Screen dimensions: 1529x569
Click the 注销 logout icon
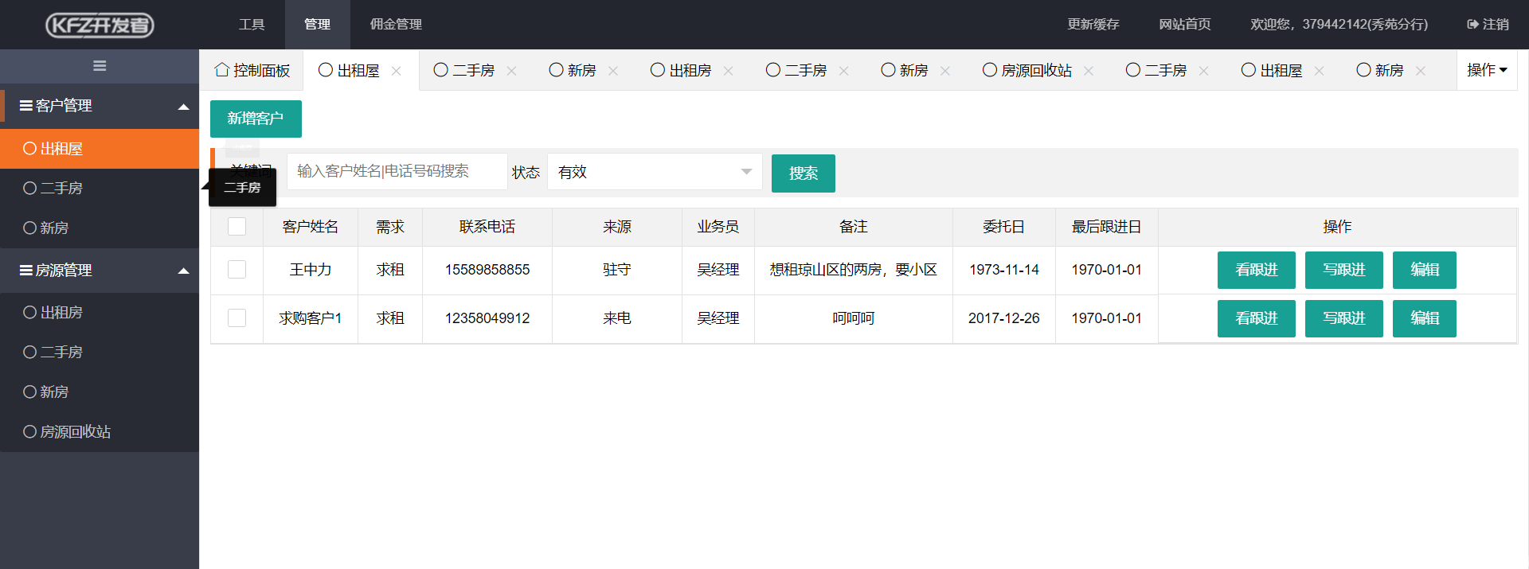(1472, 25)
